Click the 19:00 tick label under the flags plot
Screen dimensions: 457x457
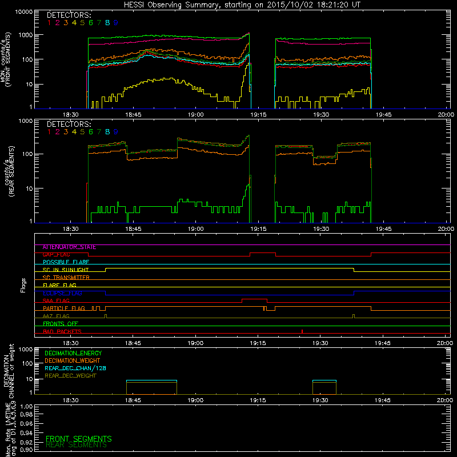(195, 343)
